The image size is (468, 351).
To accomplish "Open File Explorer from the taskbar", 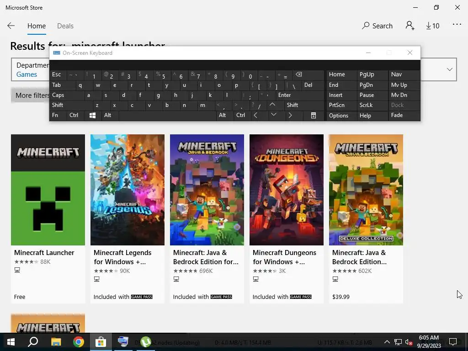I will tap(56, 342).
